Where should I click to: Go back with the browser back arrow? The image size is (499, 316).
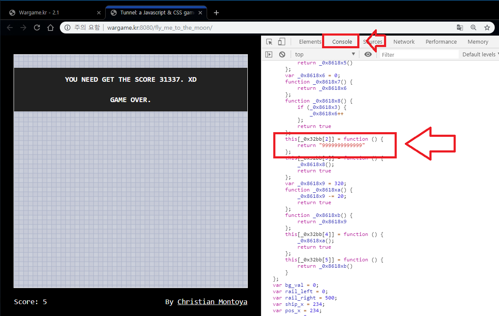click(x=10, y=28)
